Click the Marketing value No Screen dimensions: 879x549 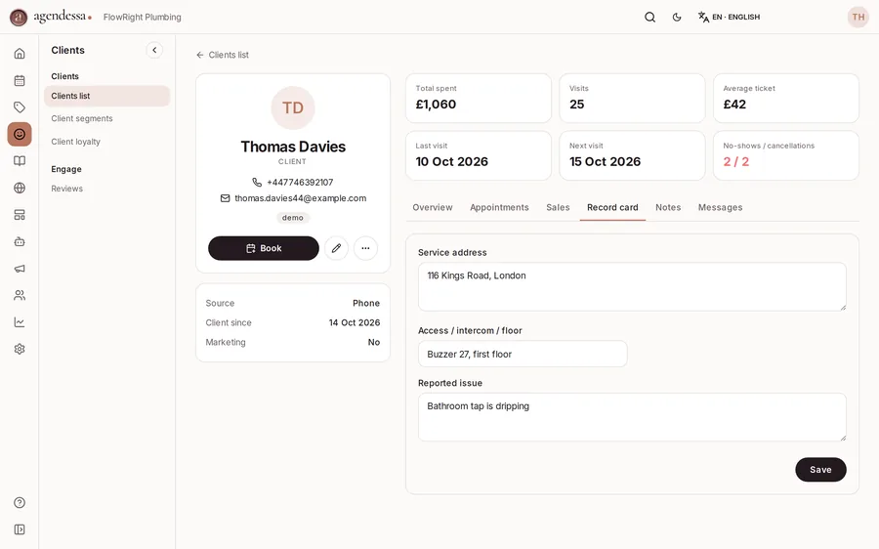(374, 342)
